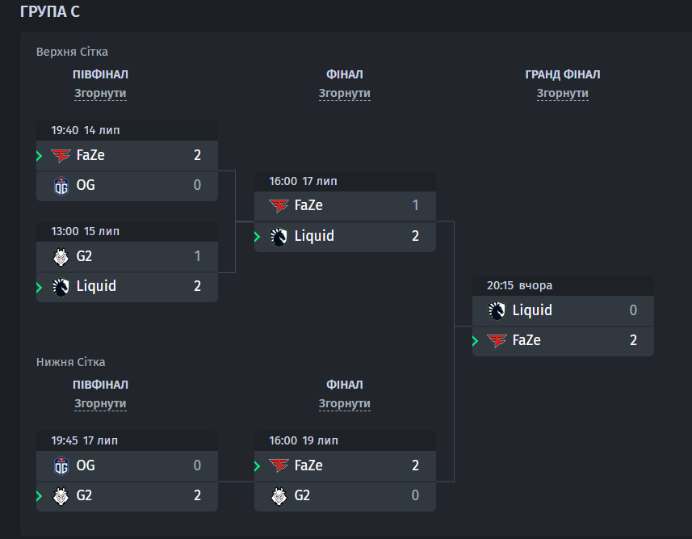This screenshot has height=539, width=692.
Task: Click OG logo in upper bracket semifinal
Action: pyautogui.click(x=61, y=186)
